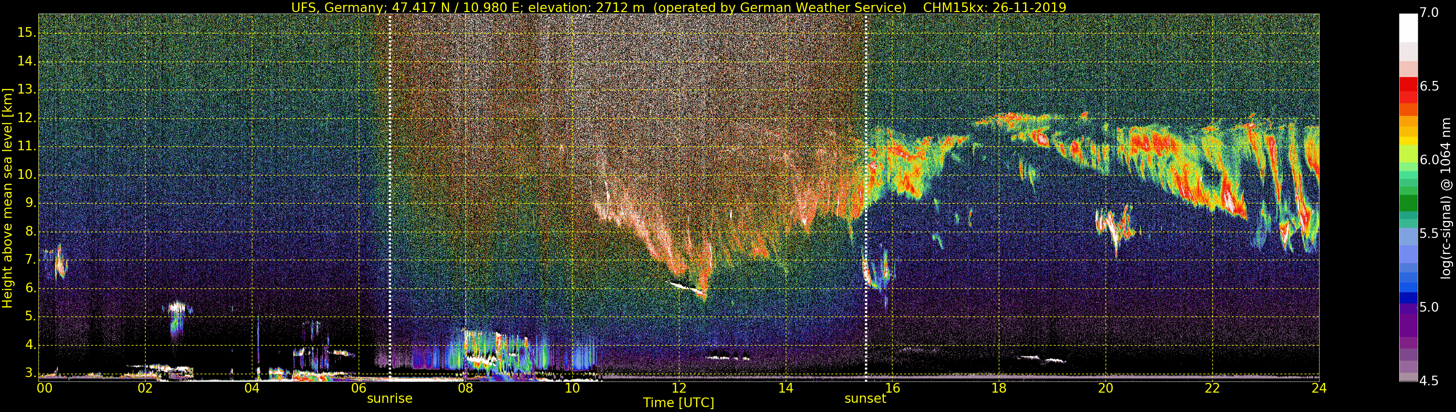Click the height axis tick '15.'
The width and height of the screenshot is (1456, 412).
pos(26,33)
